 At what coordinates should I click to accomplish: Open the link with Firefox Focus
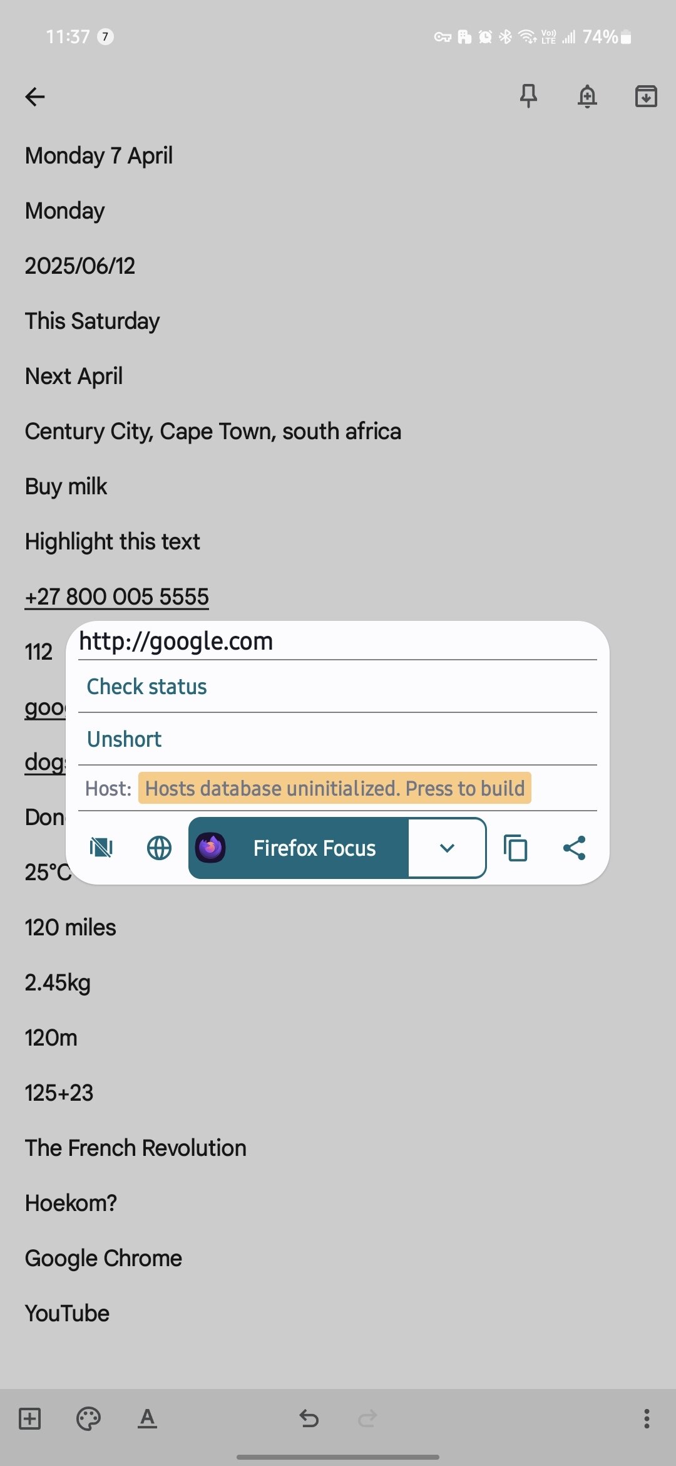[299, 848]
